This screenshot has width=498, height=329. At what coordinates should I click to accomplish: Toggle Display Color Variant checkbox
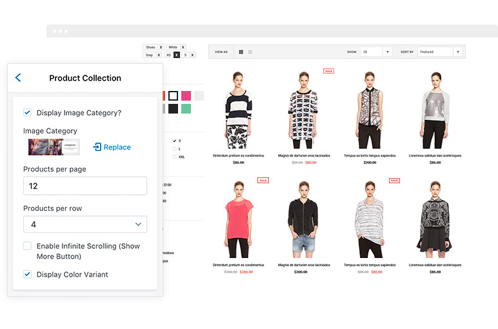tap(27, 274)
